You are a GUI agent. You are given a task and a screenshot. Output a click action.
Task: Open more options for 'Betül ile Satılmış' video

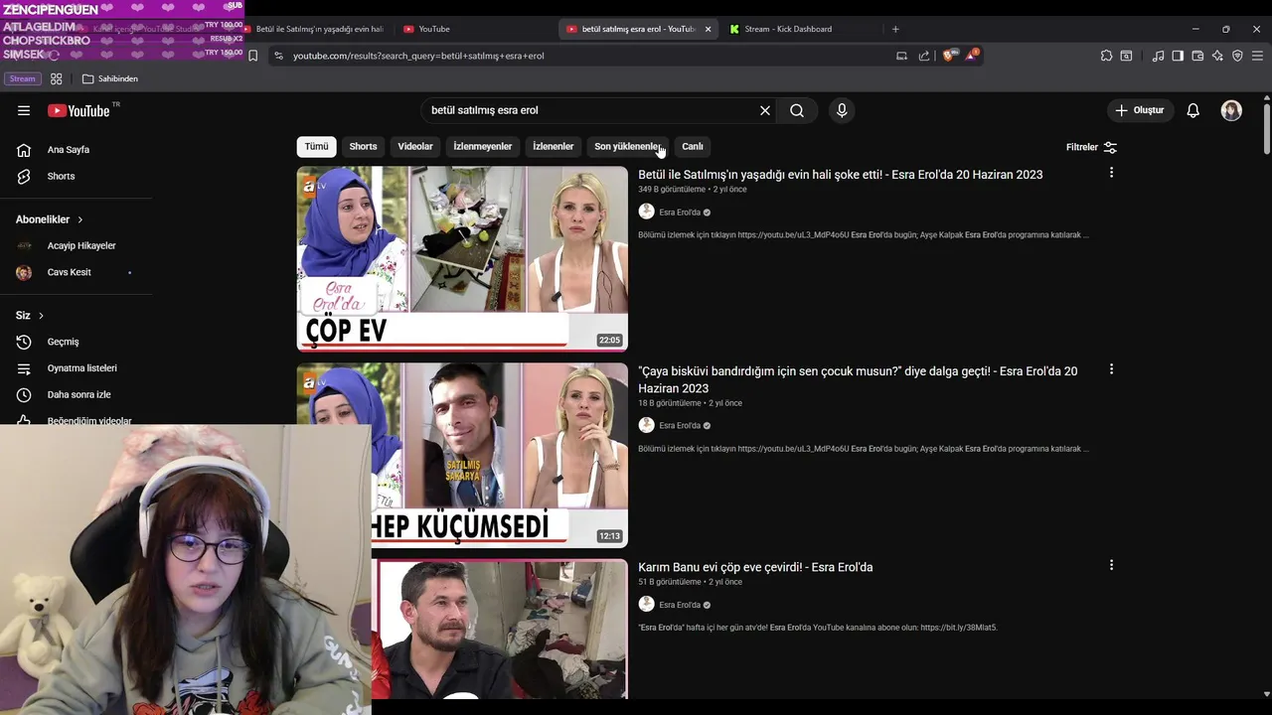(x=1111, y=173)
